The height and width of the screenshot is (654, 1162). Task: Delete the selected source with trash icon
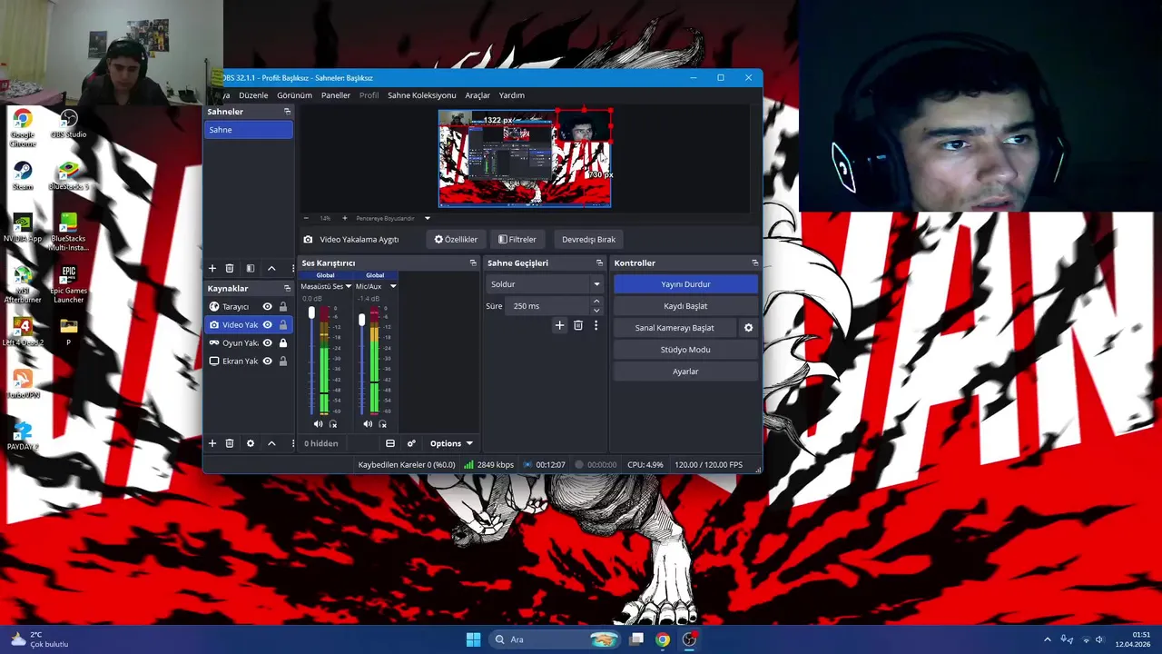pos(230,443)
